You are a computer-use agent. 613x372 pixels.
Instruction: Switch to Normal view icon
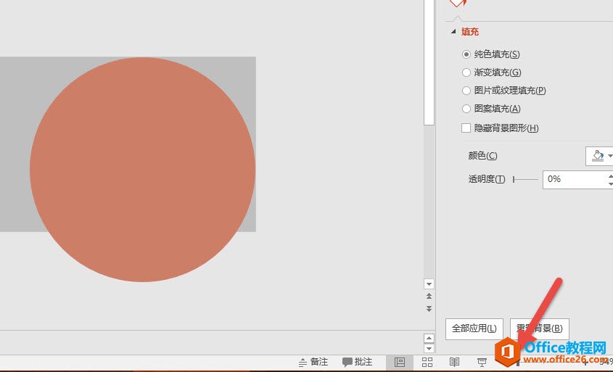[400, 363]
